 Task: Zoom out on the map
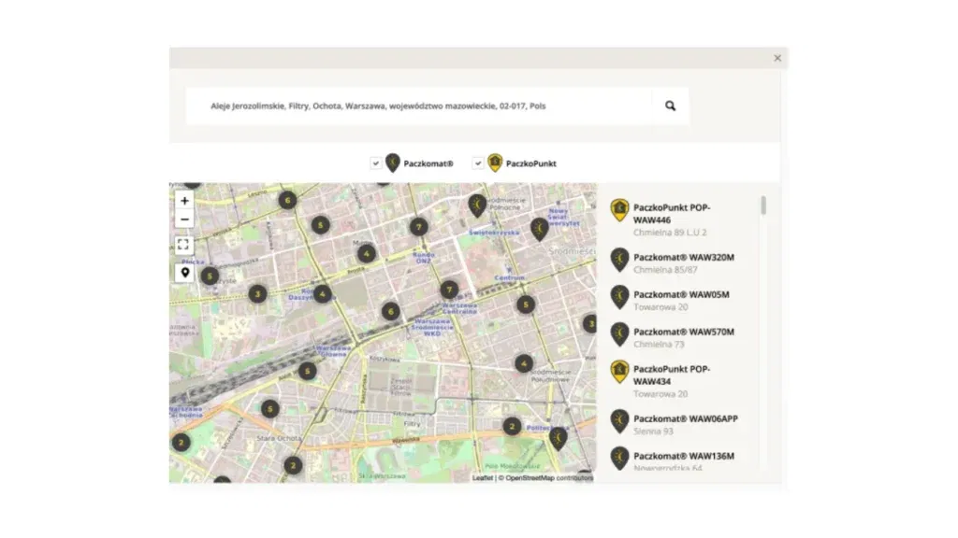(184, 219)
